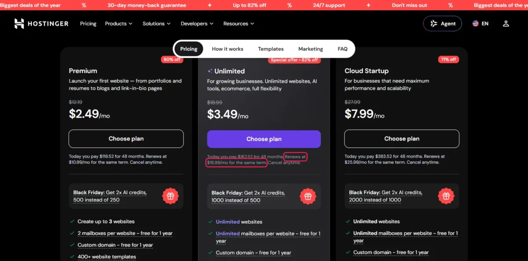Viewport: 528px width, 261px height.
Task: Switch to the FAQ tab
Action: point(343,49)
